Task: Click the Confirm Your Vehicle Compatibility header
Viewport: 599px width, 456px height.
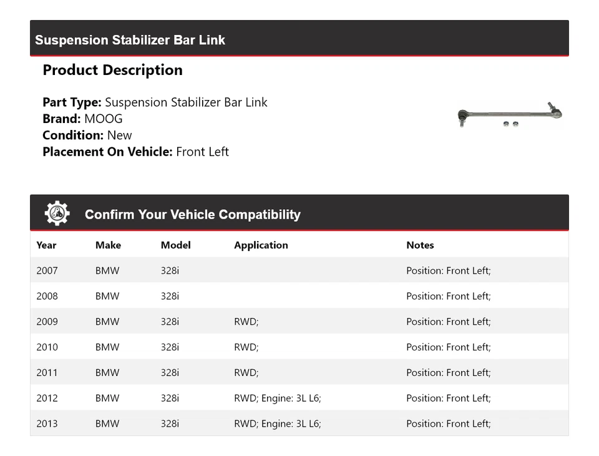Action: tap(192, 214)
